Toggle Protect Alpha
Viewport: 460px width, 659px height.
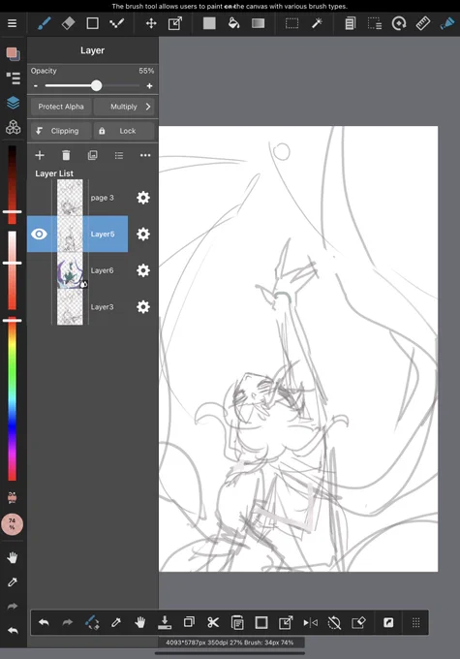61,107
